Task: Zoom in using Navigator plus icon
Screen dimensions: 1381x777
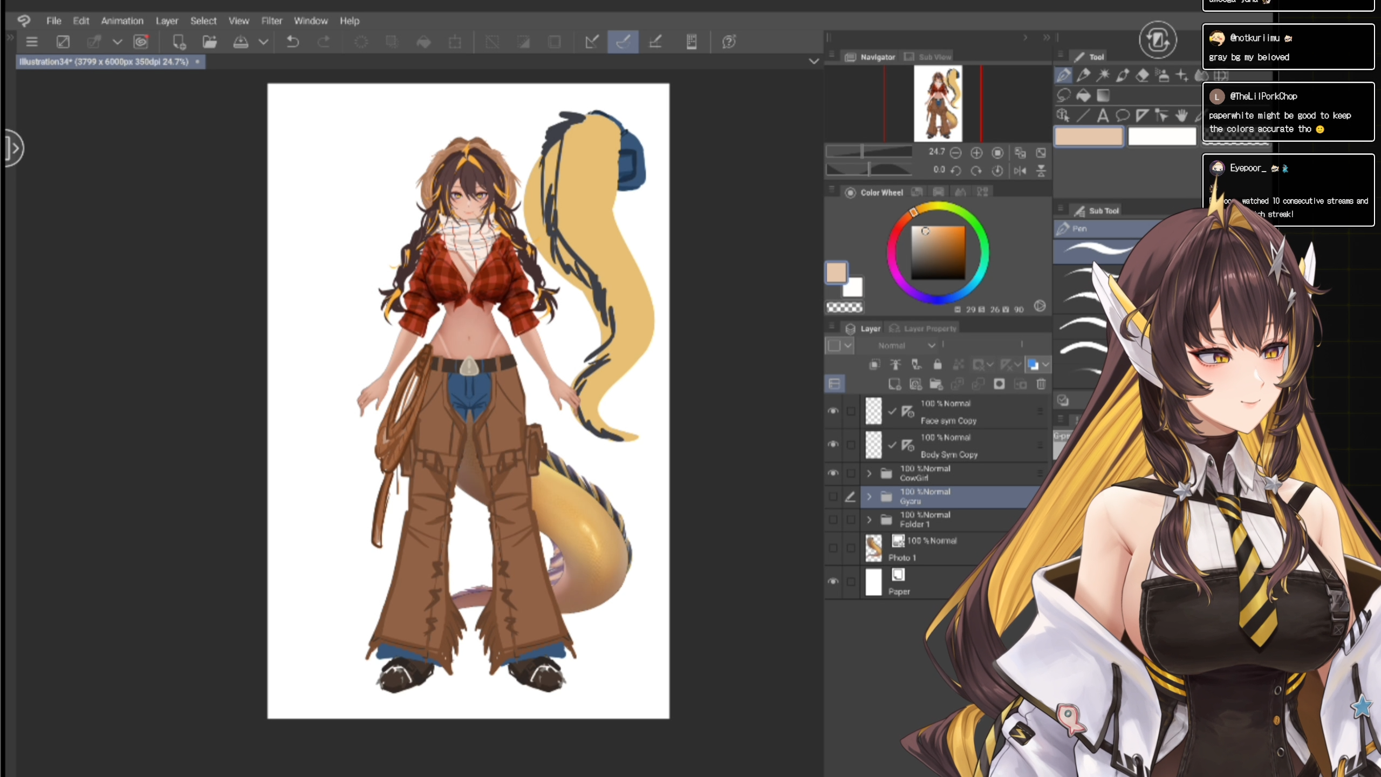Action: (x=976, y=153)
